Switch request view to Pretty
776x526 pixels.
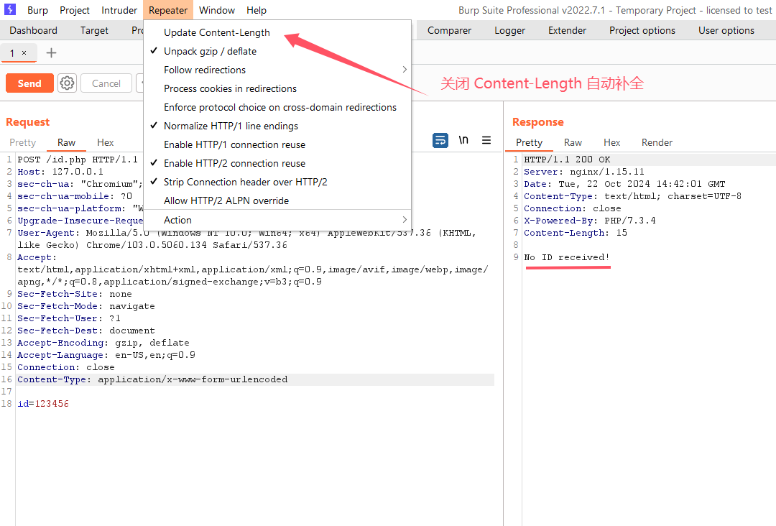pyautogui.click(x=23, y=142)
